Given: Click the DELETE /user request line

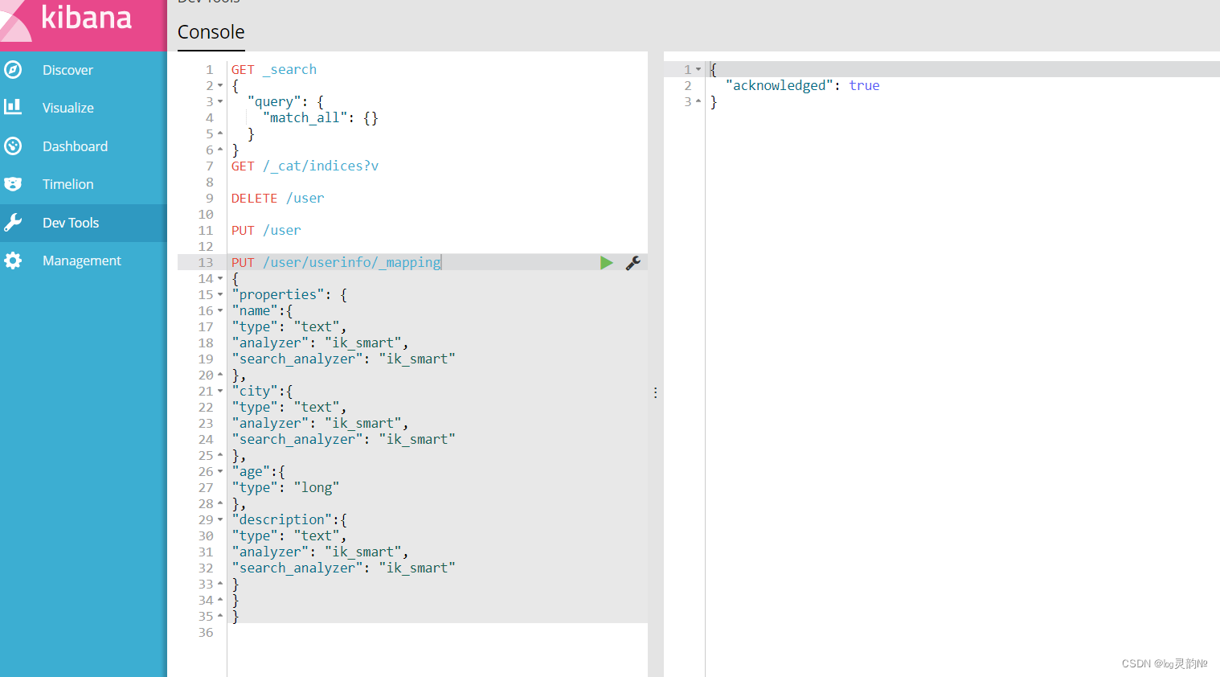Looking at the screenshot, I should click(x=278, y=199).
